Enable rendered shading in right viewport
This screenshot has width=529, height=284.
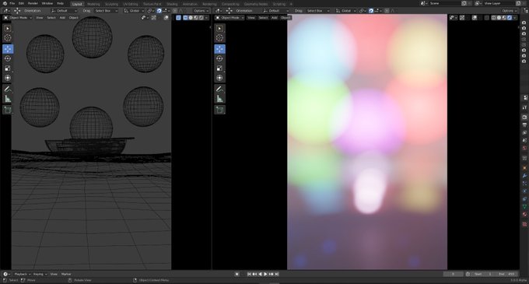pyautogui.click(x=510, y=18)
